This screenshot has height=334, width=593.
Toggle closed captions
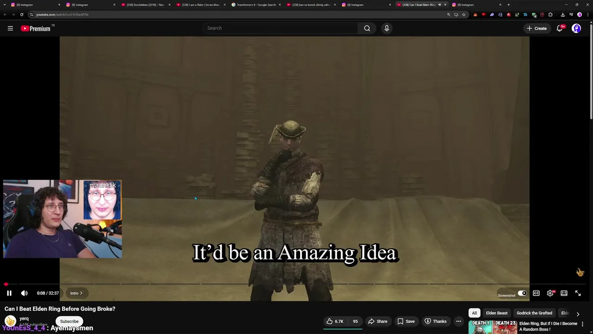click(536, 293)
